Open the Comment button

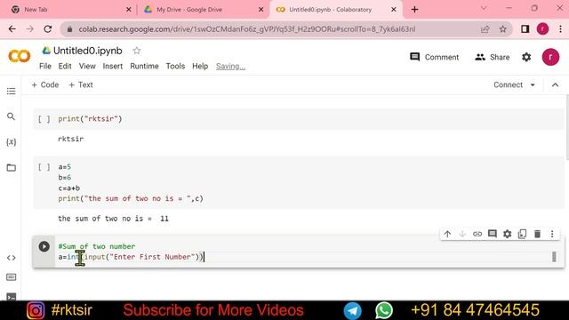434,57
